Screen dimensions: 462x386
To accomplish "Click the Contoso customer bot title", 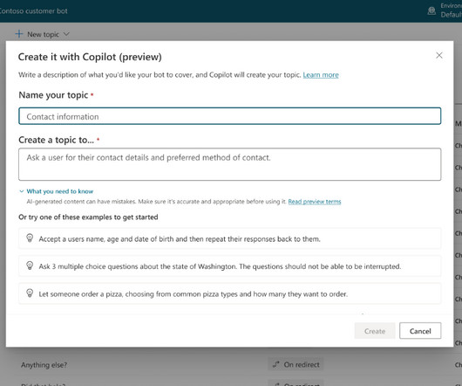I will [33, 11].
